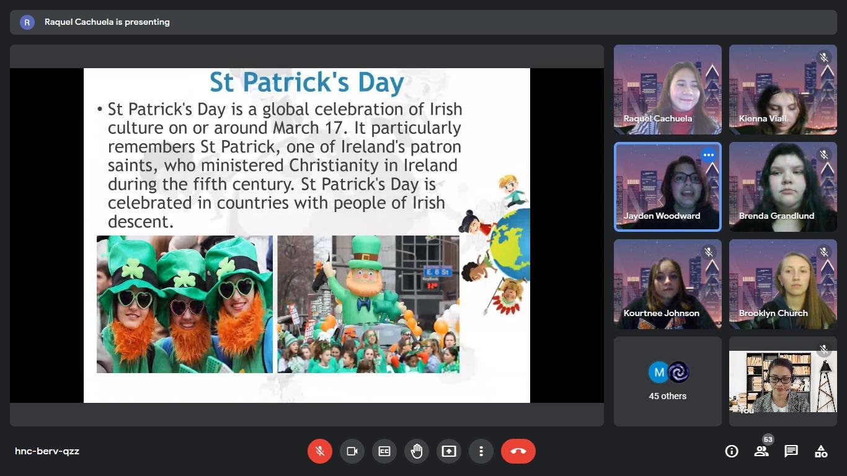Screen dimensions: 847x476
Task: Click the parade float photo on the slide
Action: [x=368, y=304]
